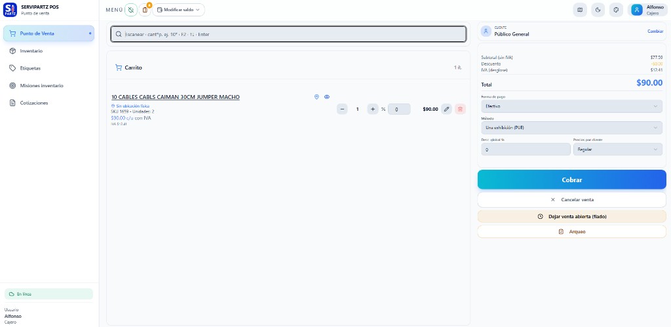Delete the cart item with trash icon
671x327 pixels.
tap(460, 109)
